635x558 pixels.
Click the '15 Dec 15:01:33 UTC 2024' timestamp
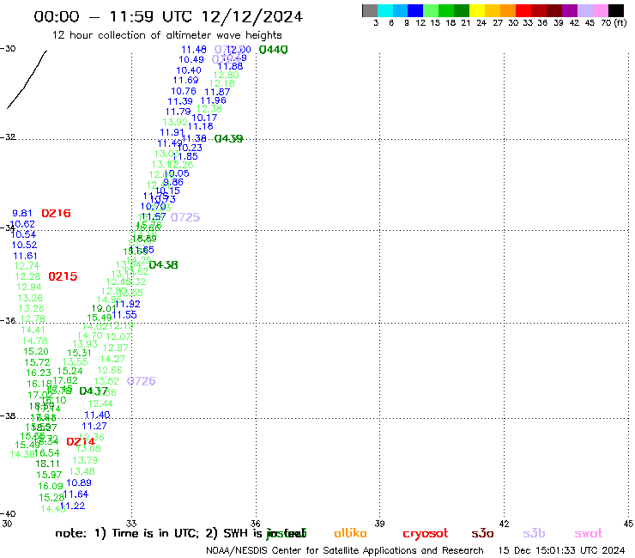[x=561, y=550]
